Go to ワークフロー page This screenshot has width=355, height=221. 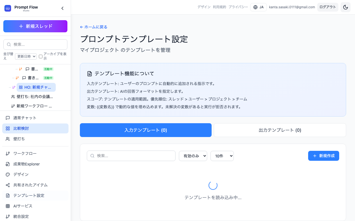(35, 154)
